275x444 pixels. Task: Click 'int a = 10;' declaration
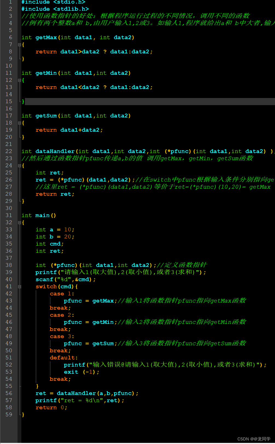tap(55, 230)
